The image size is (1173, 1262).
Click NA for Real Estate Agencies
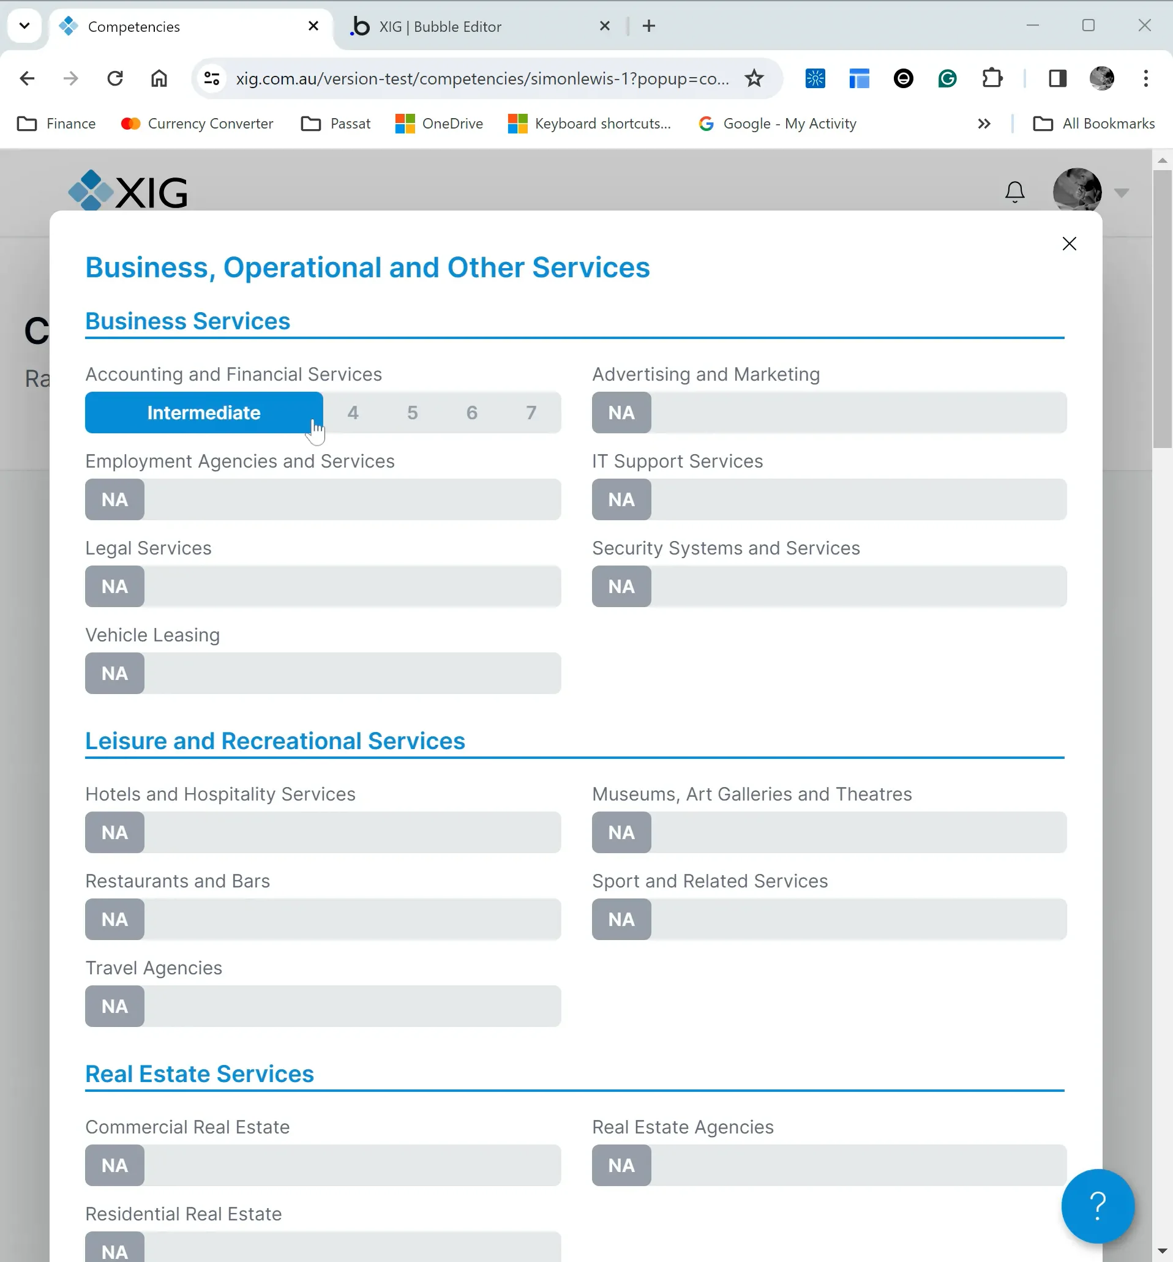point(621,1165)
